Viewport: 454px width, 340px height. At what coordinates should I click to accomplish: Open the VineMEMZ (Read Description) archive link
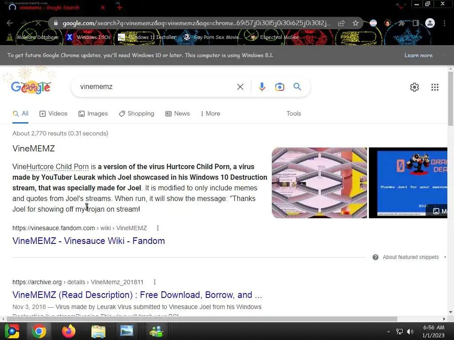point(137,295)
